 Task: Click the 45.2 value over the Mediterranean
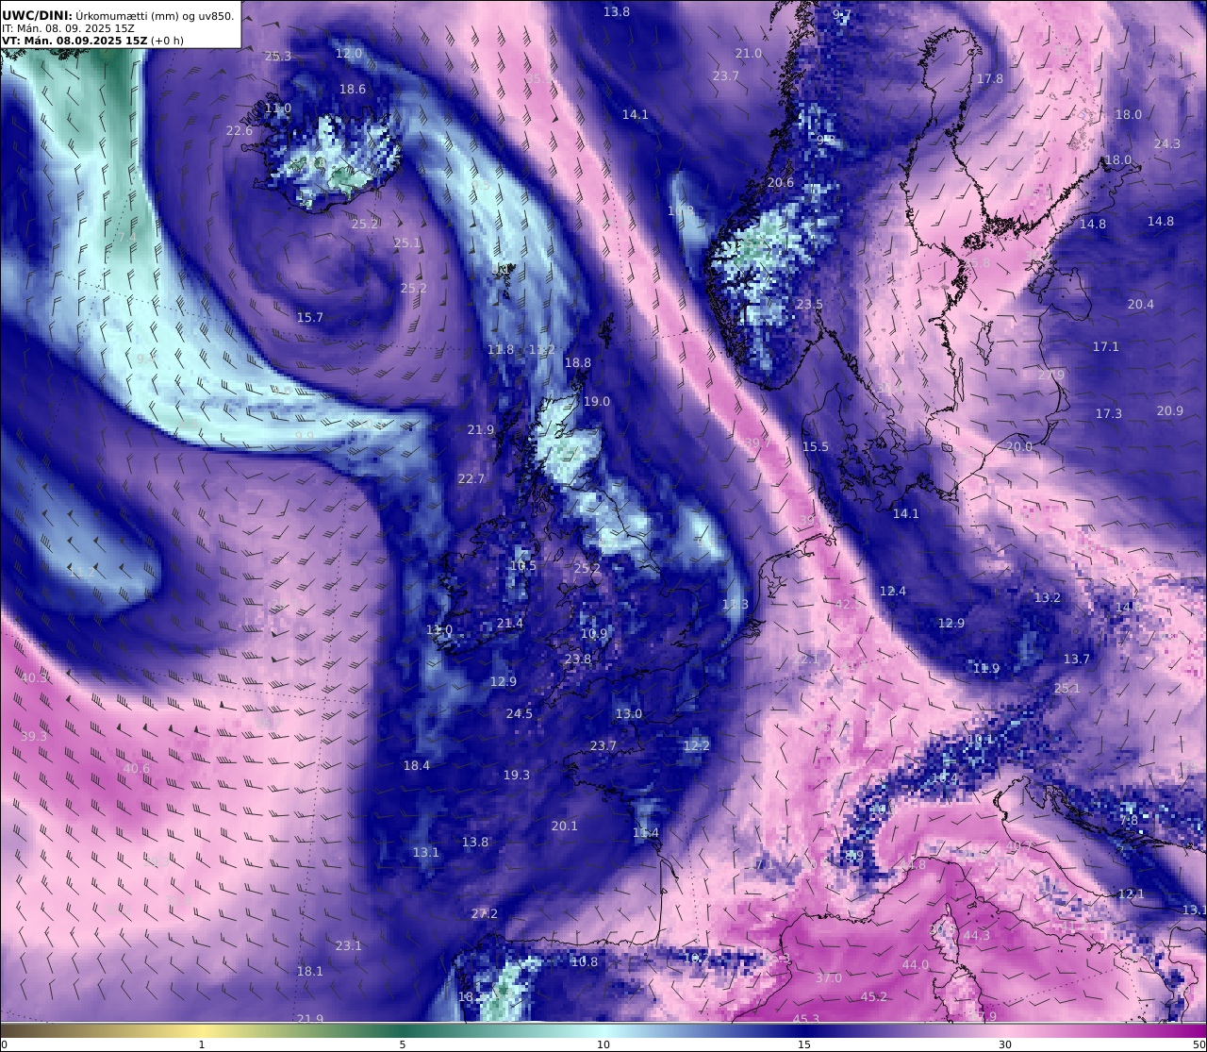click(874, 997)
